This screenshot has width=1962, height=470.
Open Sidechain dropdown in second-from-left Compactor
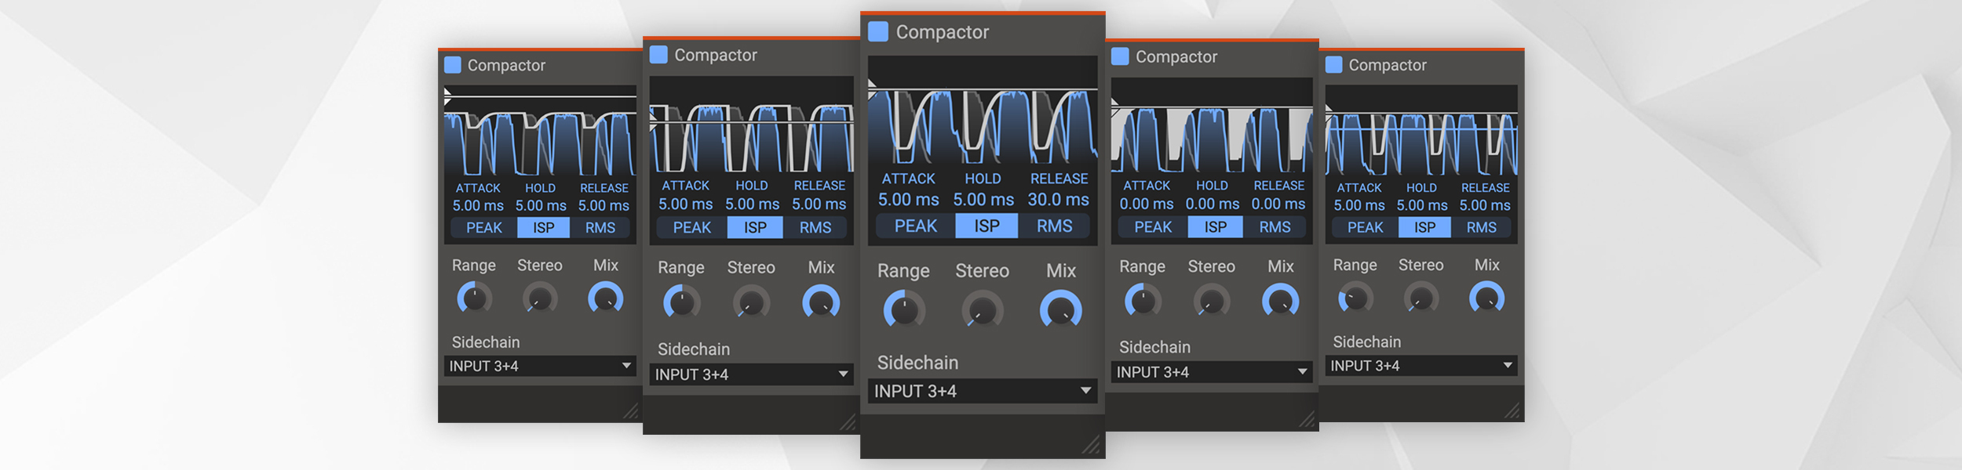(x=752, y=374)
